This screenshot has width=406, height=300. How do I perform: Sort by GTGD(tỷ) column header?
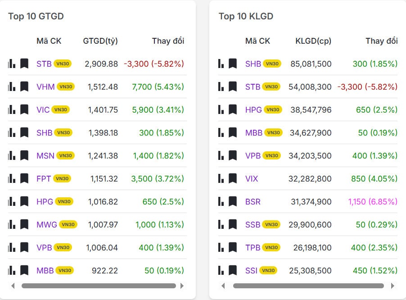click(x=100, y=41)
